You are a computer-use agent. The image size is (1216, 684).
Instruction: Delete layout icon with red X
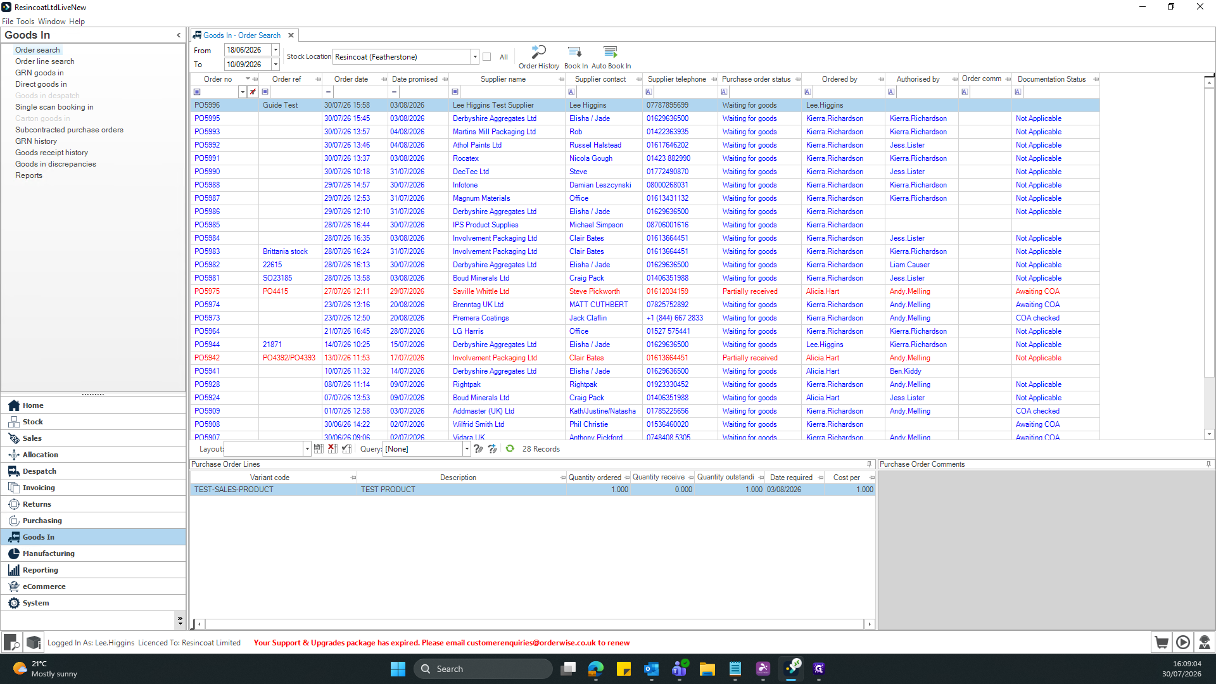coord(332,449)
